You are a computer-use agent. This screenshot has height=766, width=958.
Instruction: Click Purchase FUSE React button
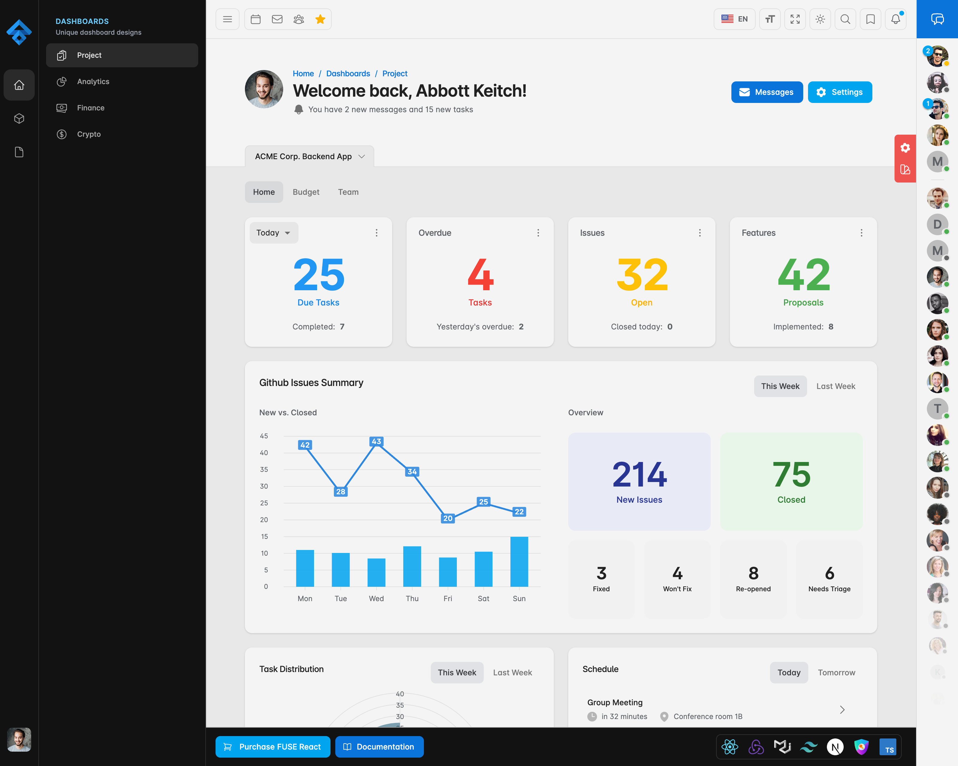coord(273,747)
